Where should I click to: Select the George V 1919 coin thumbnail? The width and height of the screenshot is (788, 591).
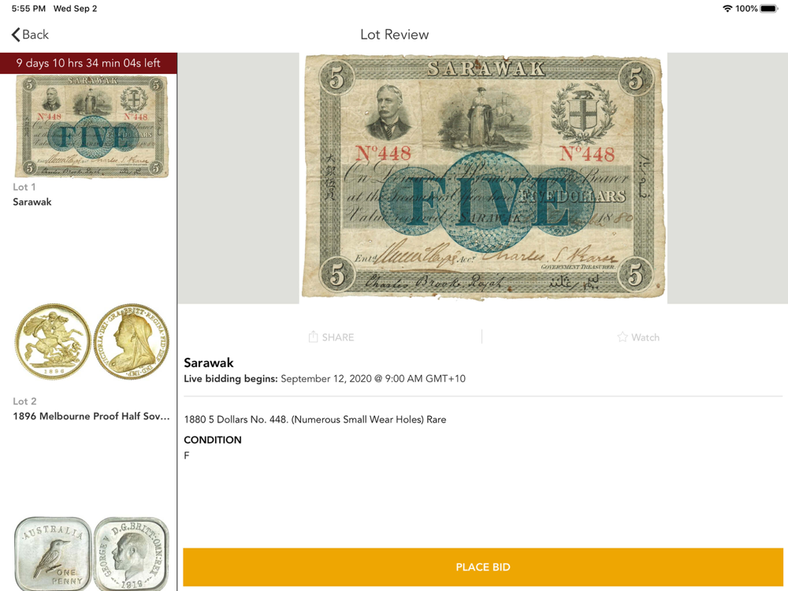[131, 554]
